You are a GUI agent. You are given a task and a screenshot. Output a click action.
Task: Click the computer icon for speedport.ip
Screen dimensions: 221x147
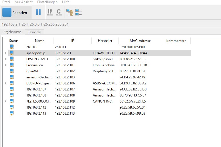(x=12, y=53)
